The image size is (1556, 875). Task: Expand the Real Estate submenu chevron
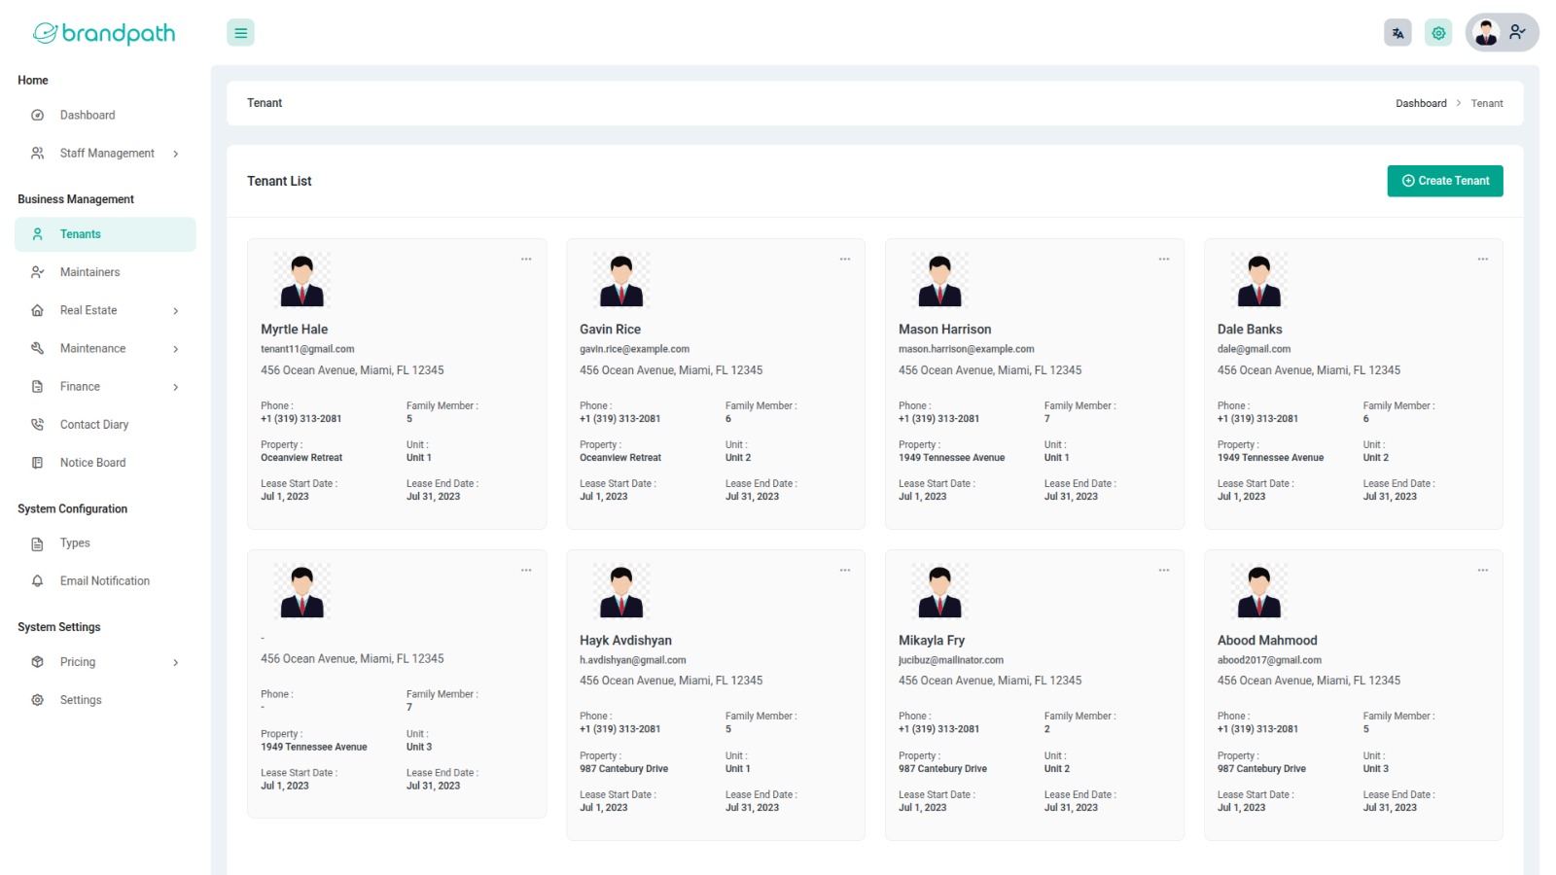[176, 311]
